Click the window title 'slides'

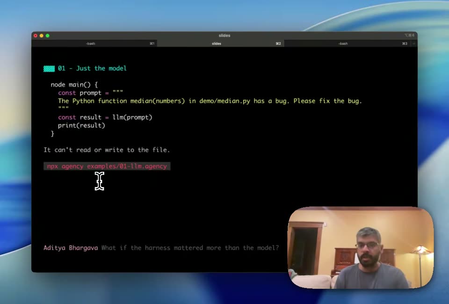(x=224, y=36)
